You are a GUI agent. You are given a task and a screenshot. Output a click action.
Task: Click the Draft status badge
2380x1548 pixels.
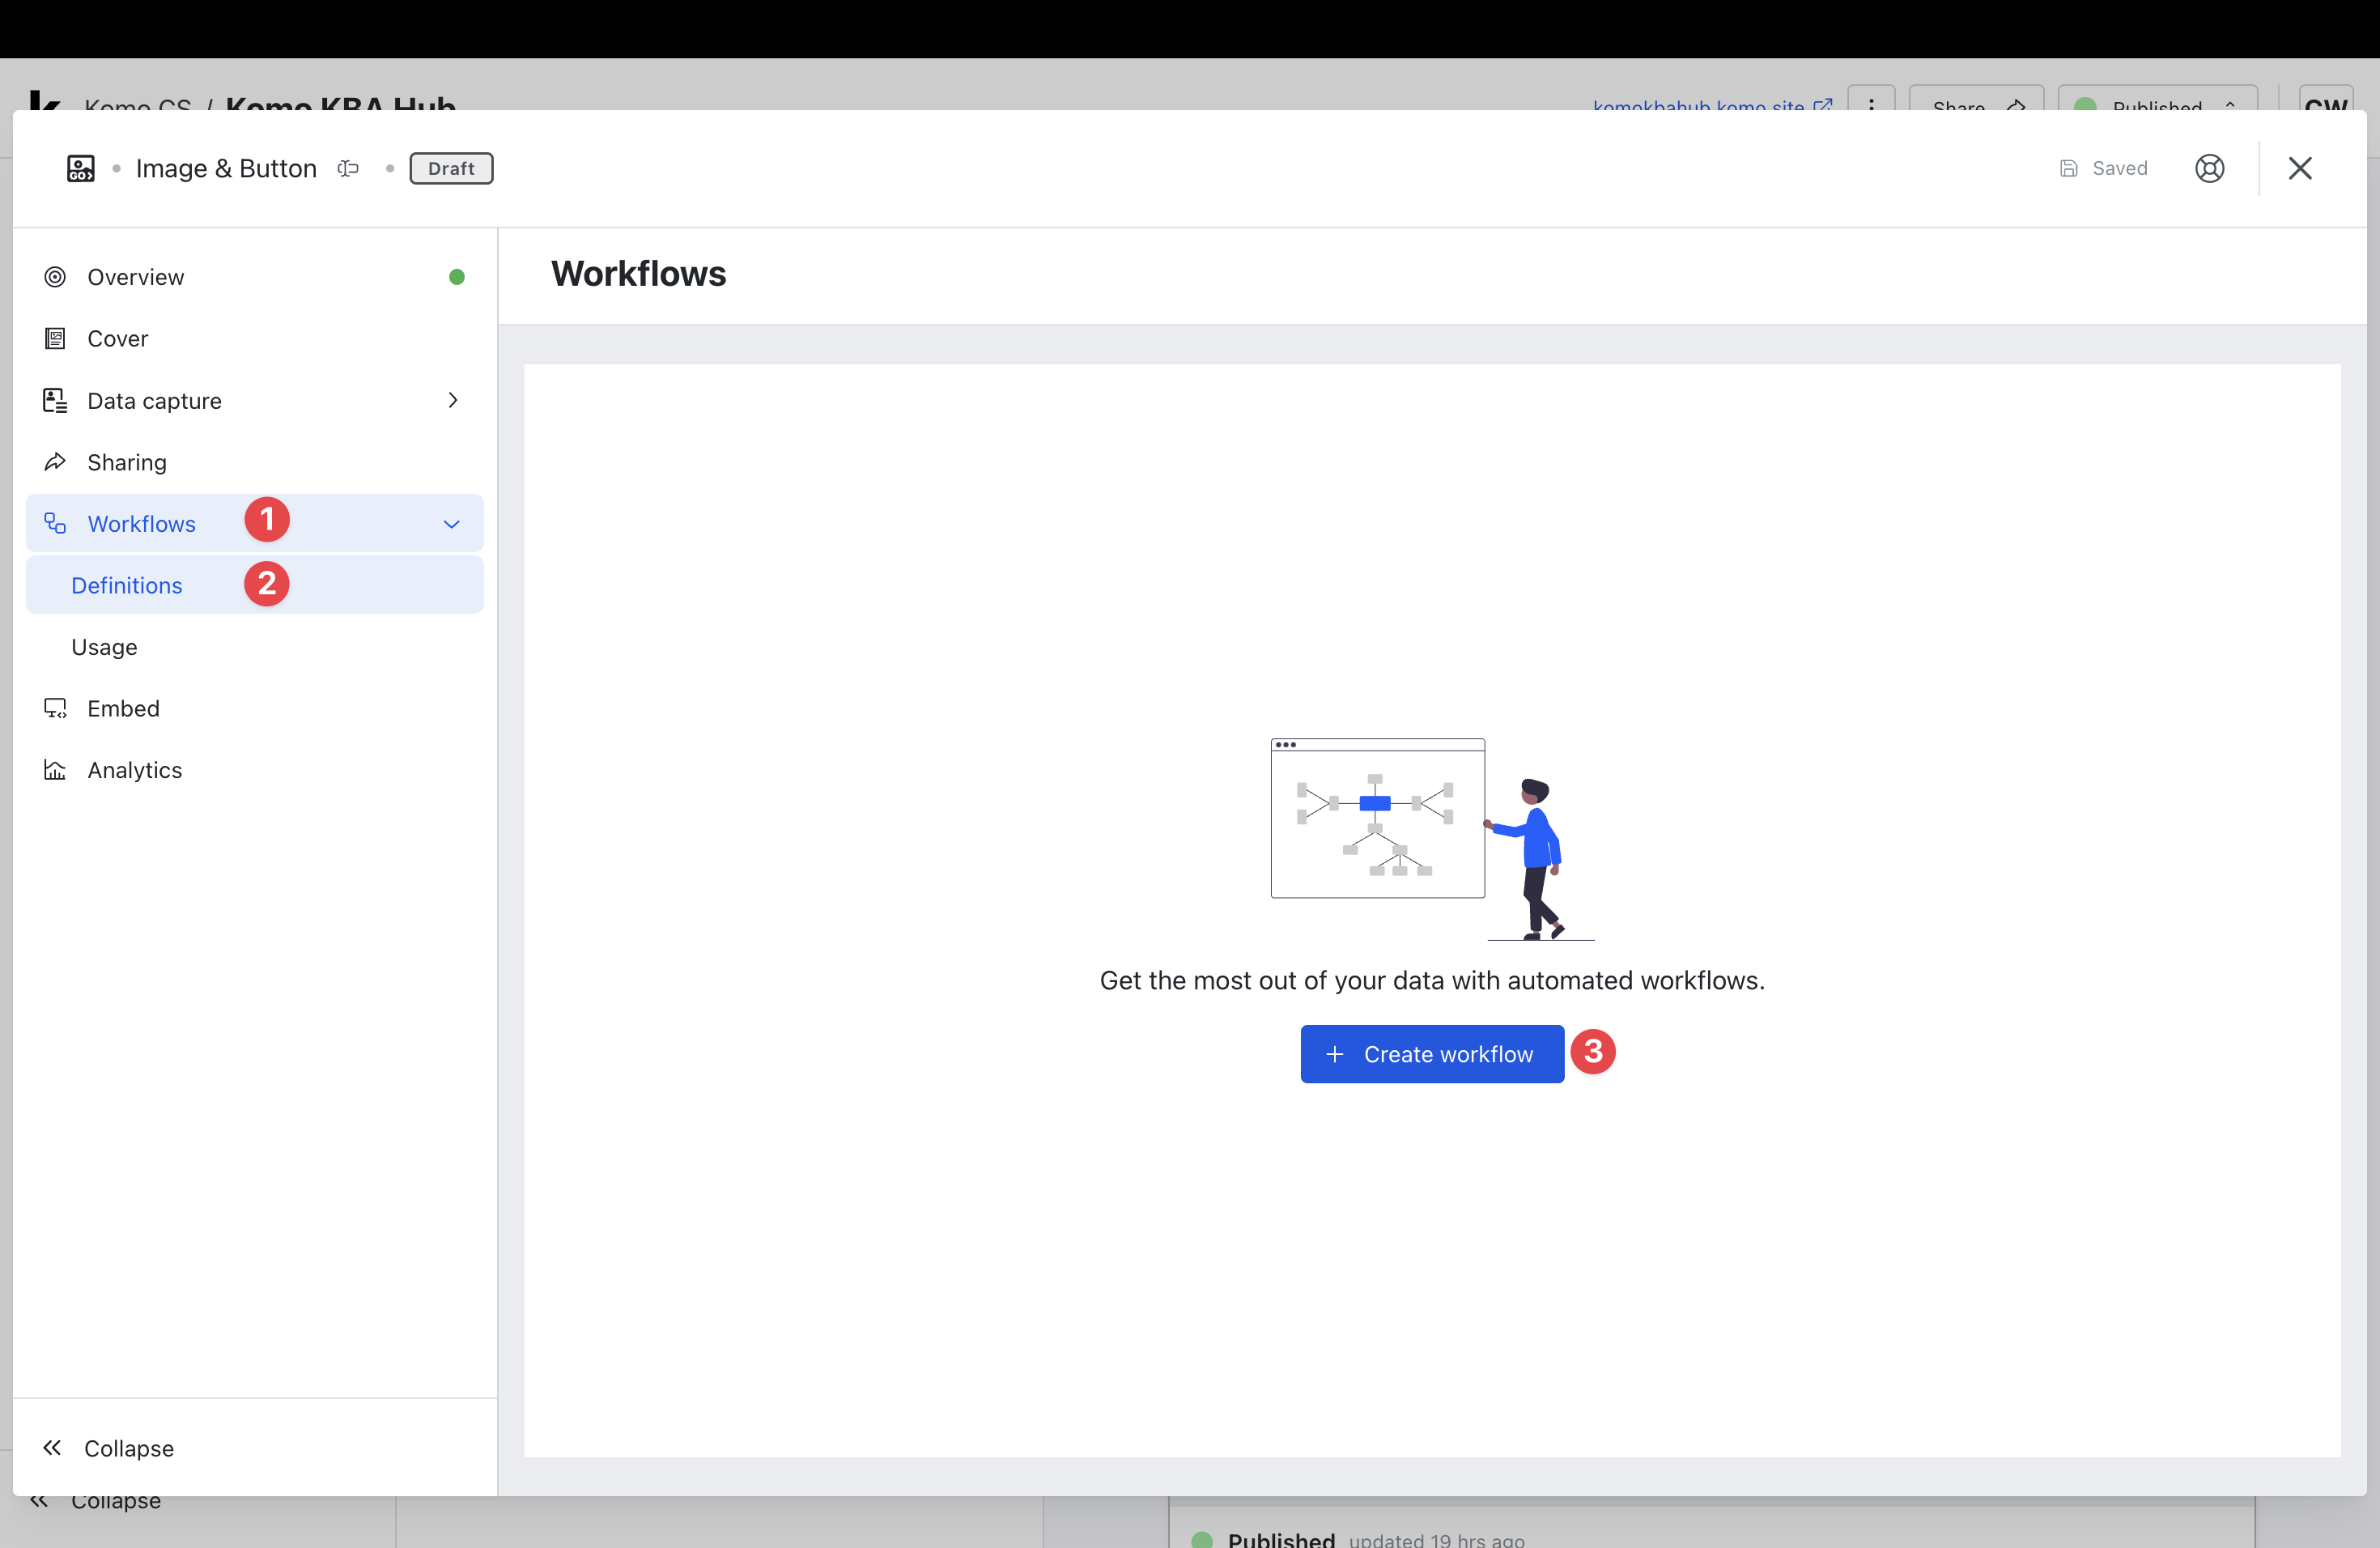click(x=451, y=168)
